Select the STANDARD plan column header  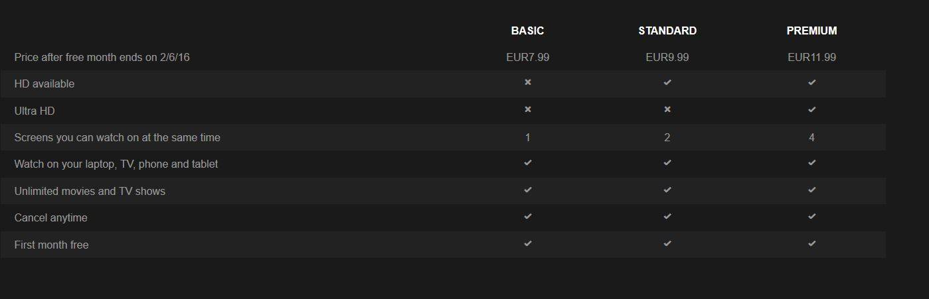click(x=667, y=30)
